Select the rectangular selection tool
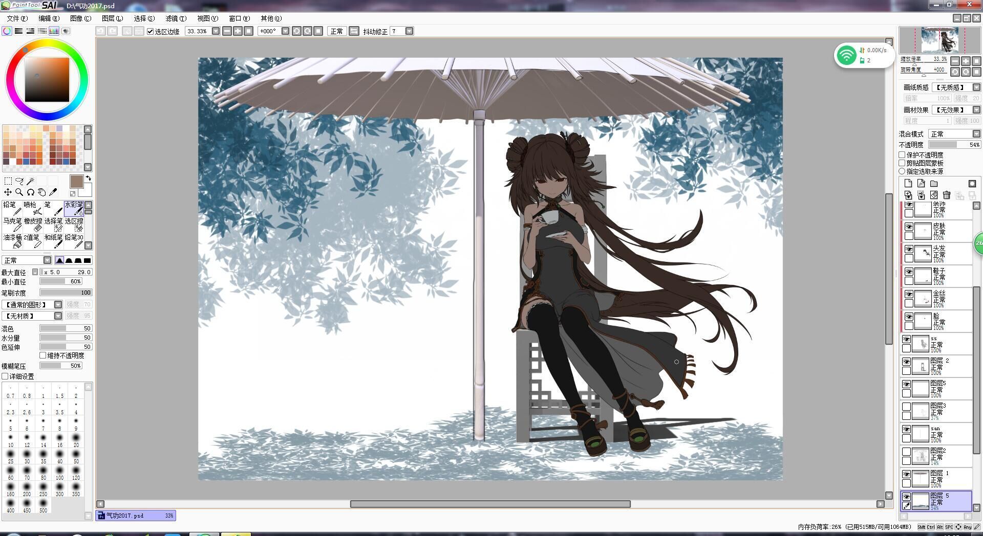Screen dimensions: 983x536 [x=8, y=181]
